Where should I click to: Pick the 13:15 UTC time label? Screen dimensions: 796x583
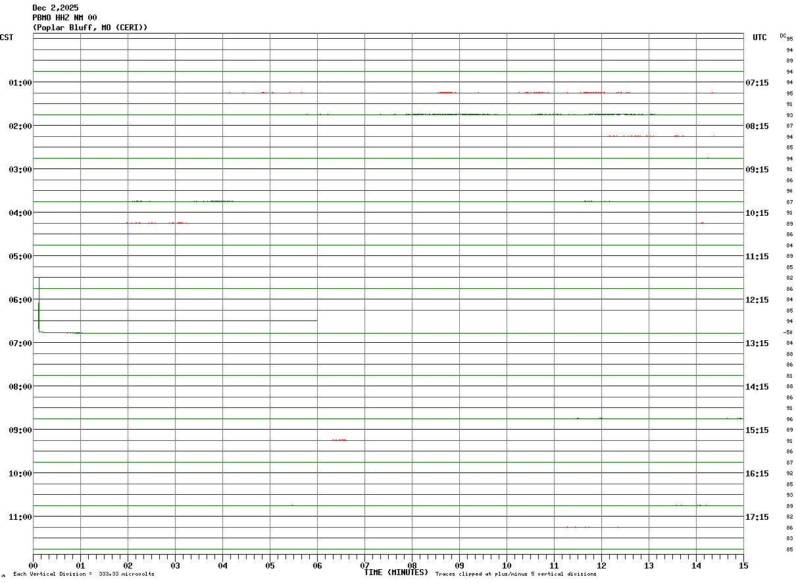point(757,343)
